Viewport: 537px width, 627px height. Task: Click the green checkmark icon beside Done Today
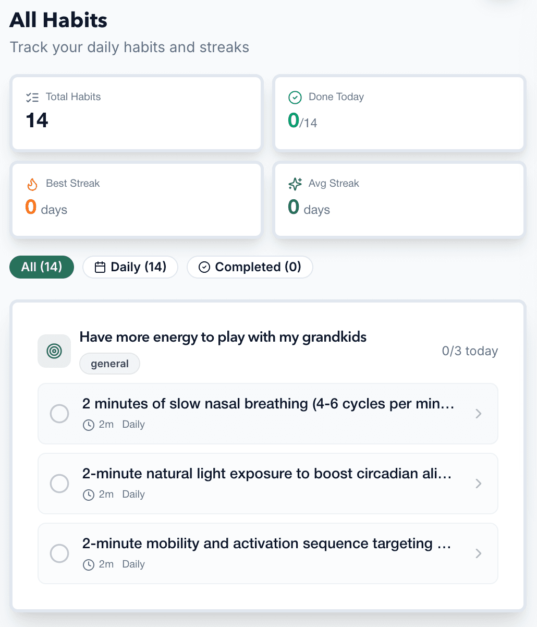(x=295, y=98)
